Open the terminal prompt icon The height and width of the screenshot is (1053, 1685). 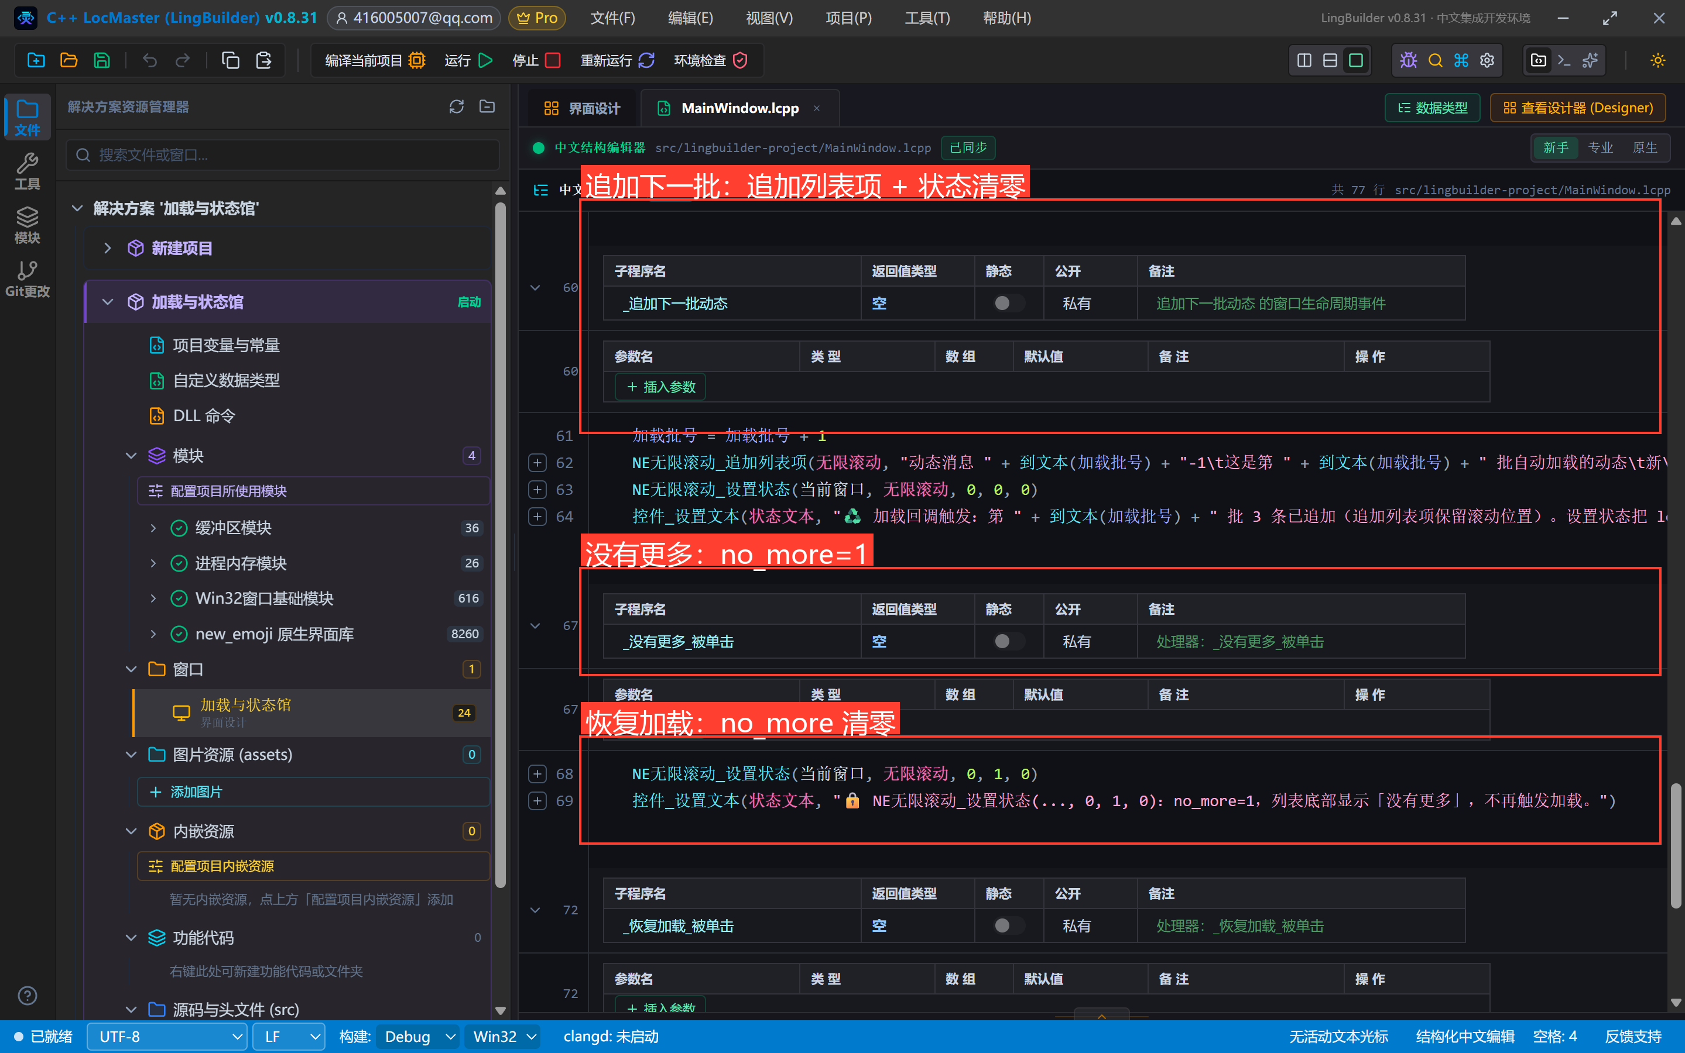click(1564, 61)
